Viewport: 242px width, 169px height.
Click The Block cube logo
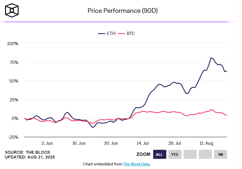click(12, 10)
